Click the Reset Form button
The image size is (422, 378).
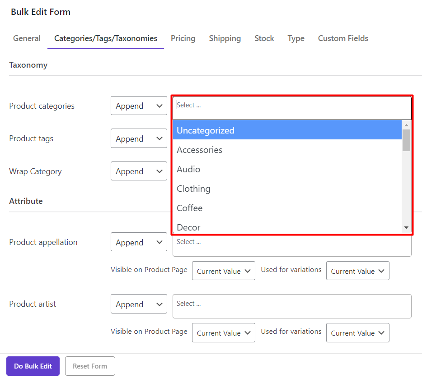(x=90, y=366)
